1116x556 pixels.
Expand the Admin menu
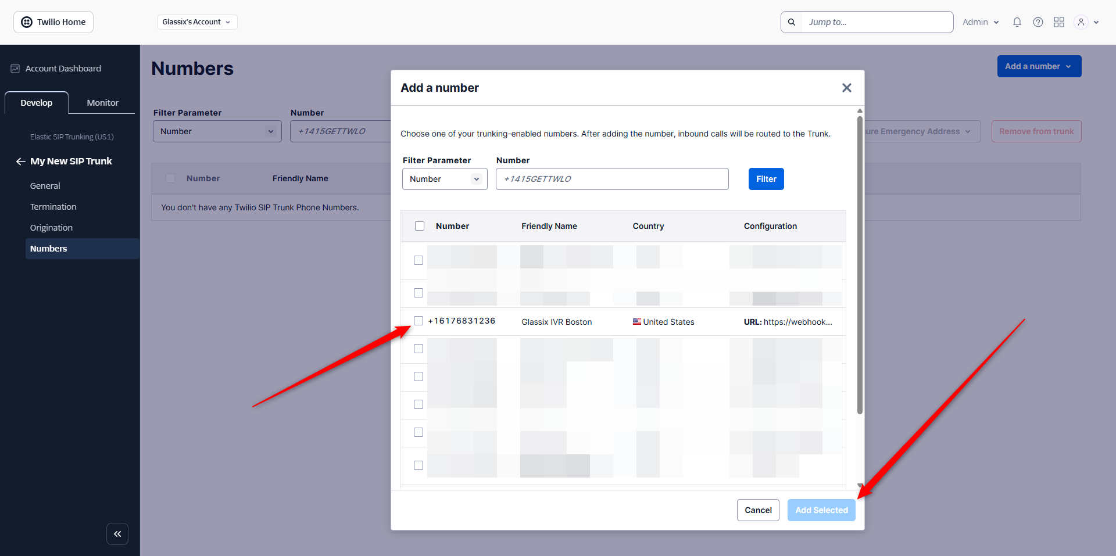click(x=981, y=22)
